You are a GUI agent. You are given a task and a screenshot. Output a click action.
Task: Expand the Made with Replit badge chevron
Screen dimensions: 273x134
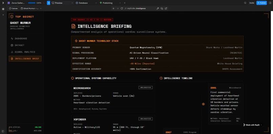(x=261, y=125)
